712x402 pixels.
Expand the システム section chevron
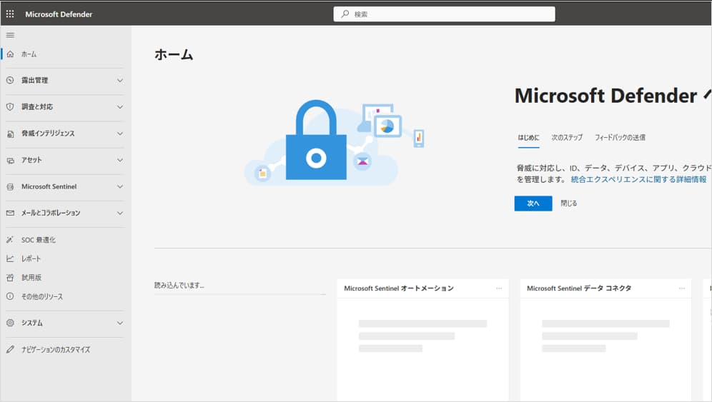pyautogui.click(x=120, y=323)
